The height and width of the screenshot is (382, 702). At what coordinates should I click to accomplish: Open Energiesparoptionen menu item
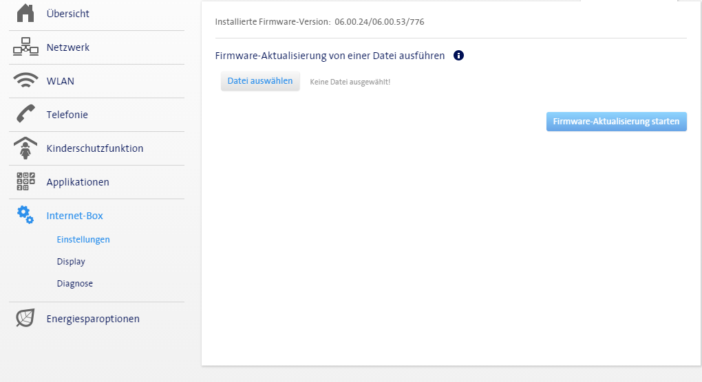(x=93, y=319)
